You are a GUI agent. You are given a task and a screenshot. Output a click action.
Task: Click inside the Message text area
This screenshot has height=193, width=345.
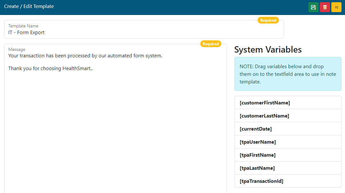click(115, 127)
